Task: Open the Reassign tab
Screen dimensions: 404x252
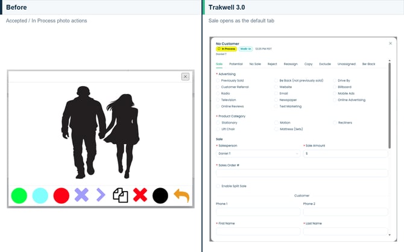Action: click(x=291, y=64)
